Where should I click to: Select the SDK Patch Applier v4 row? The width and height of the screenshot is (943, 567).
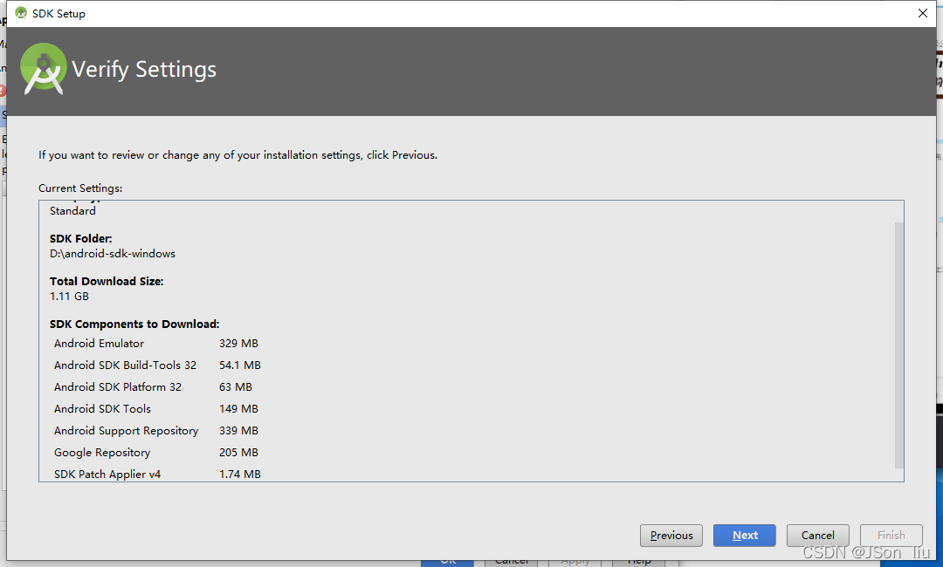(157, 474)
